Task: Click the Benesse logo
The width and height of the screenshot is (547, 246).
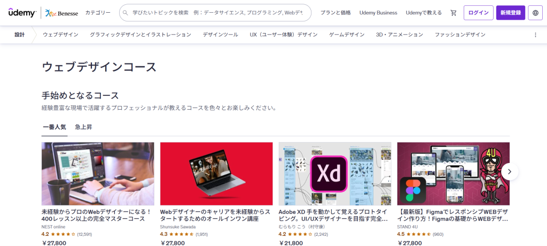Action: click(x=60, y=12)
